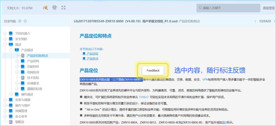The width and height of the screenshot is (276, 126).
Task: Click the print document icon
Action: click(x=54, y=8)
